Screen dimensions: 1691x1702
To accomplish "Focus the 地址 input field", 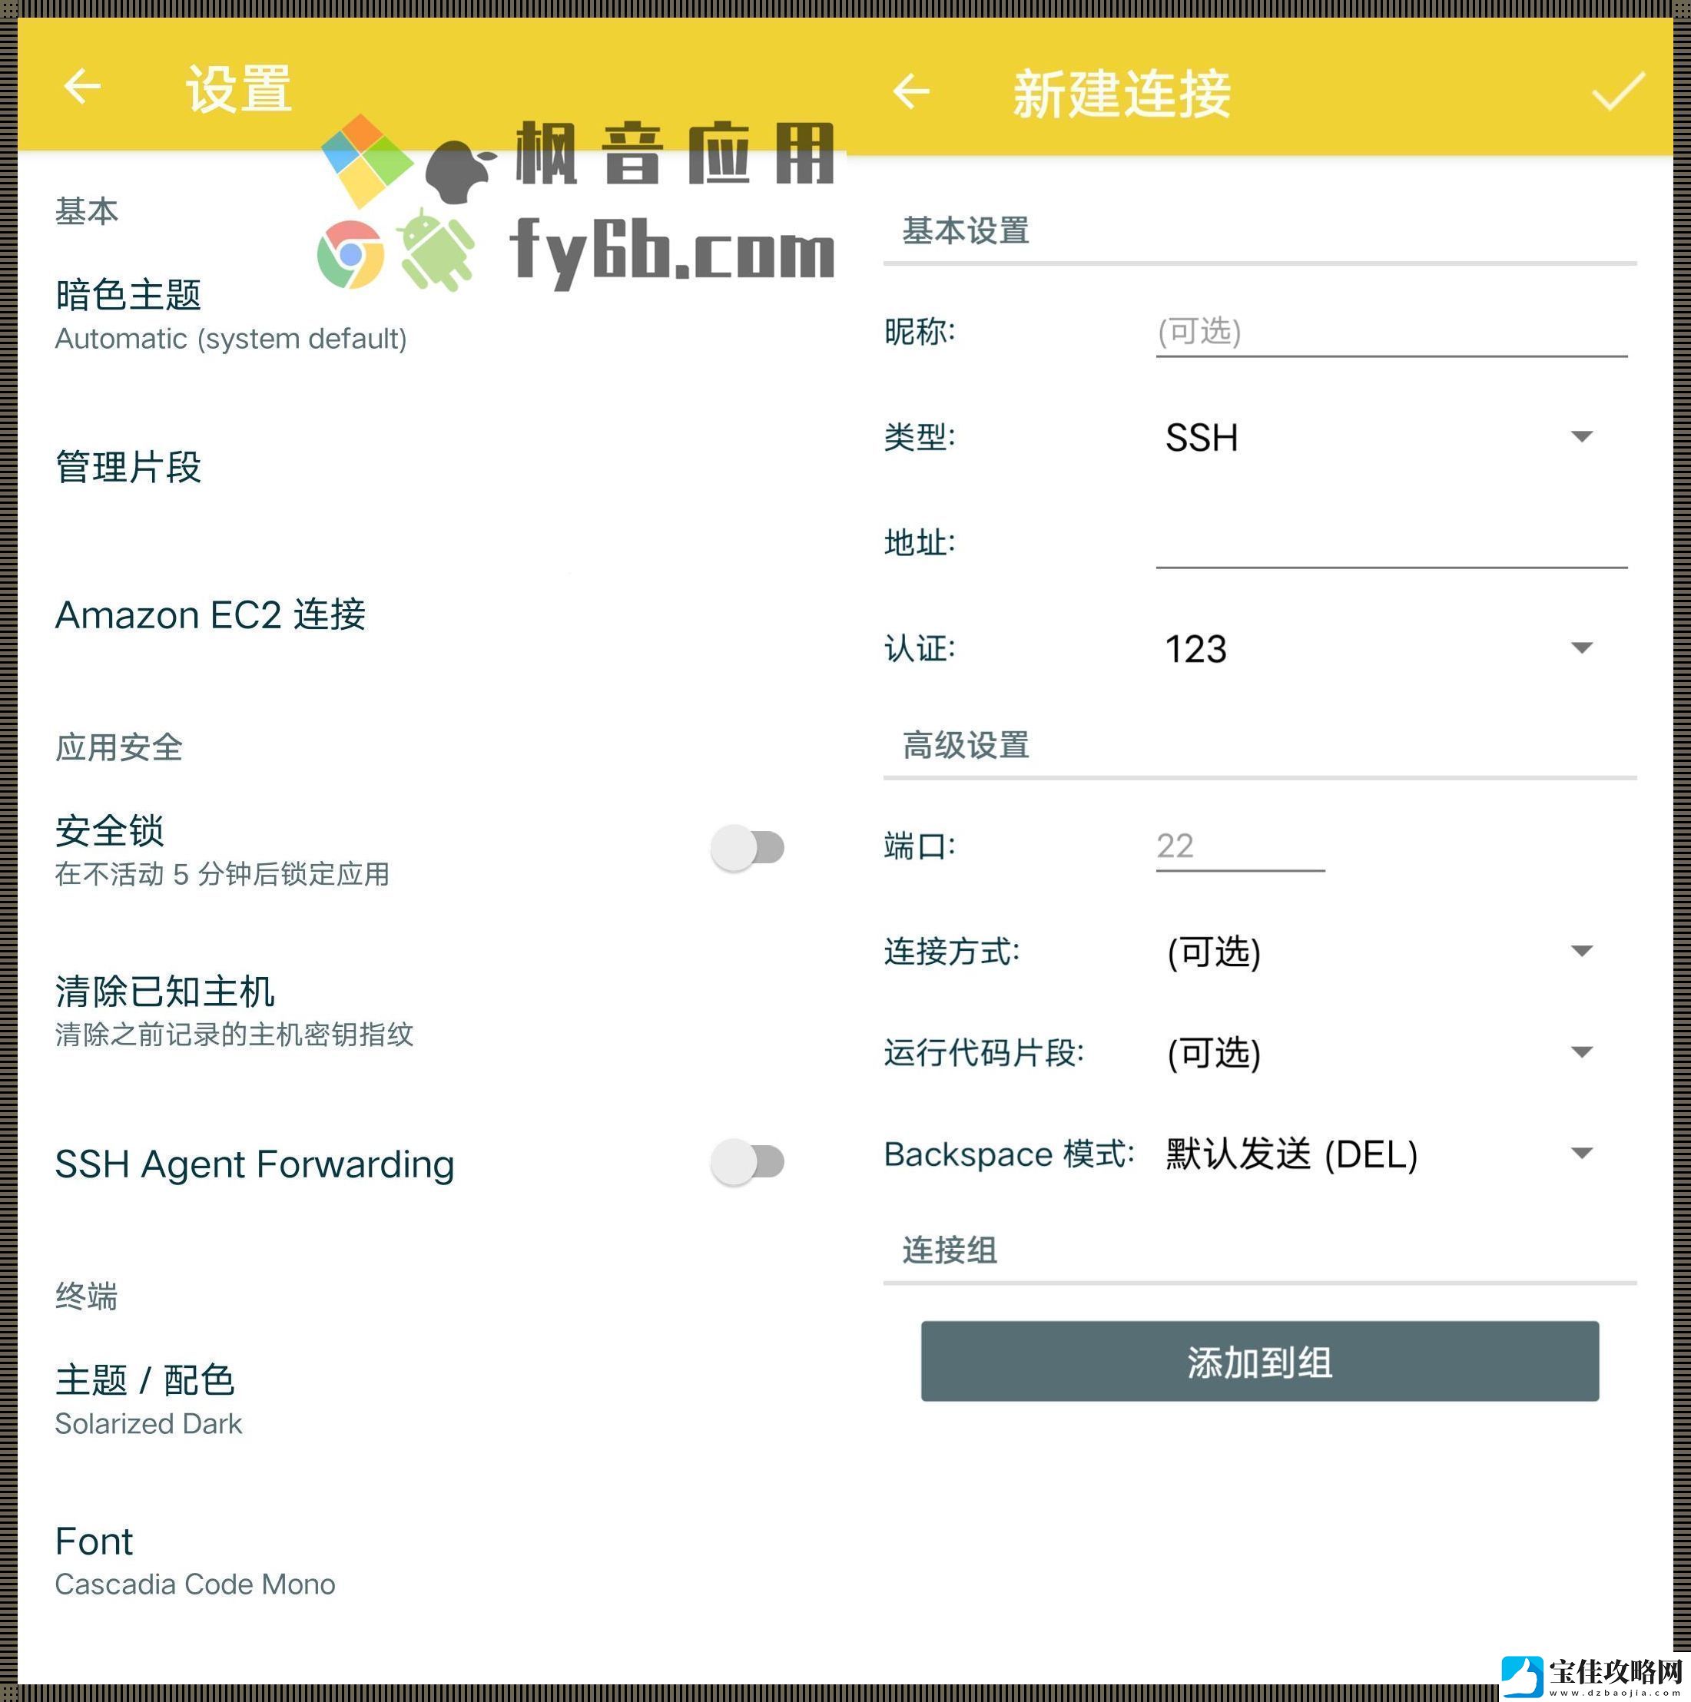I will (x=1391, y=543).
